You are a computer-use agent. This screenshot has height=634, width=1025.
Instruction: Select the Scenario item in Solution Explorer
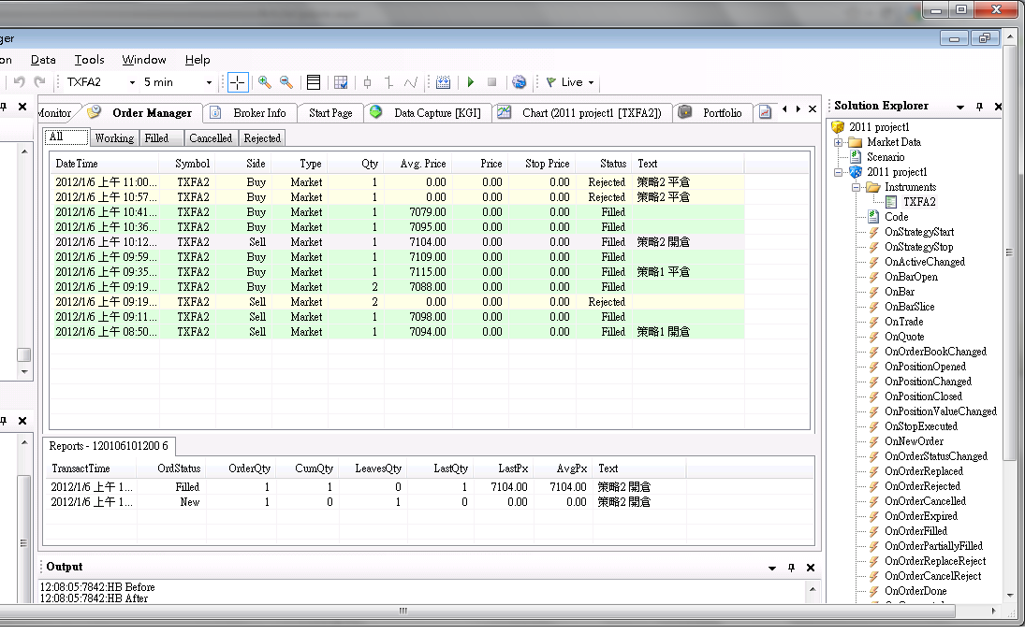point(886,157)
